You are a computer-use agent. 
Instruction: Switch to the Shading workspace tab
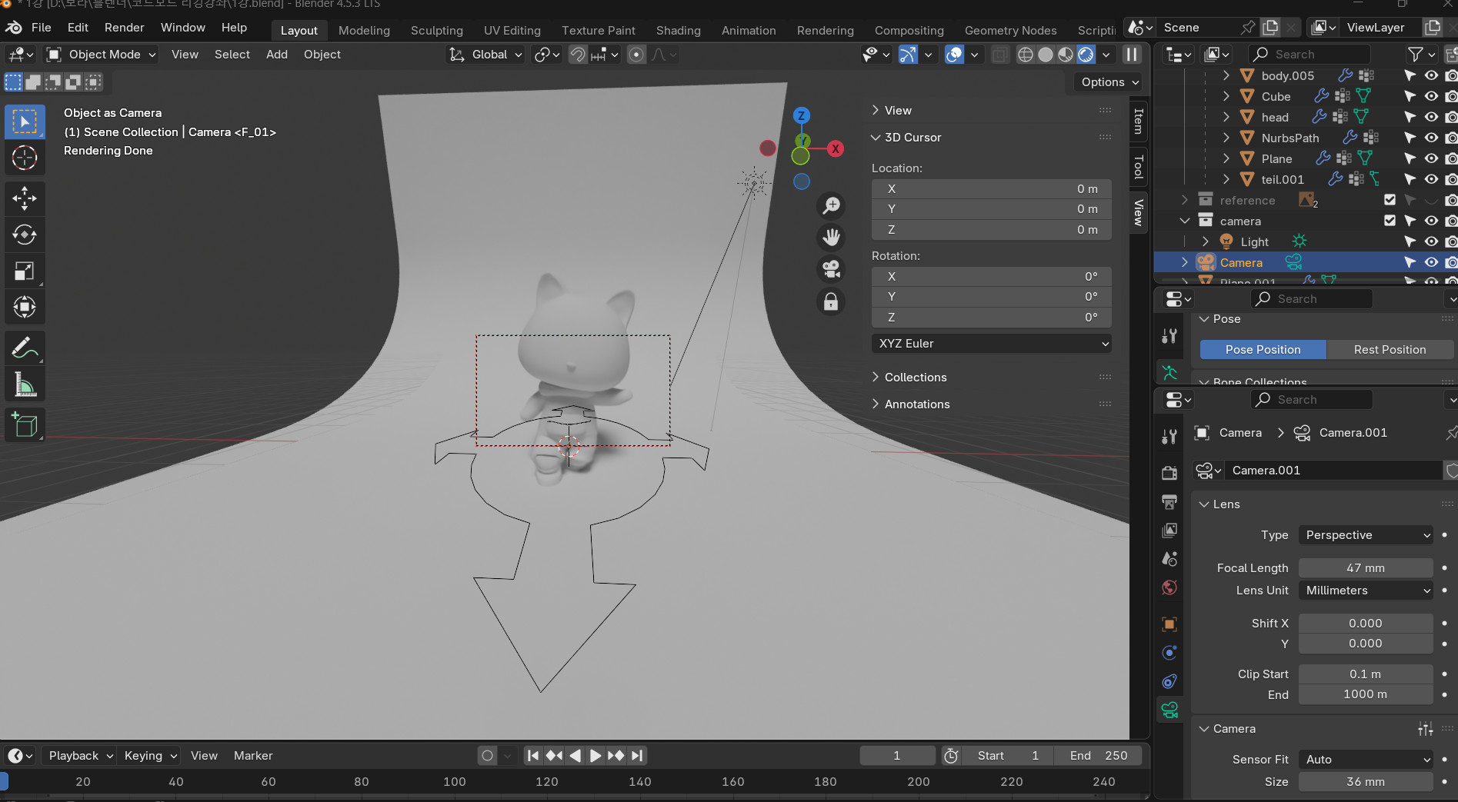(679, 31)
